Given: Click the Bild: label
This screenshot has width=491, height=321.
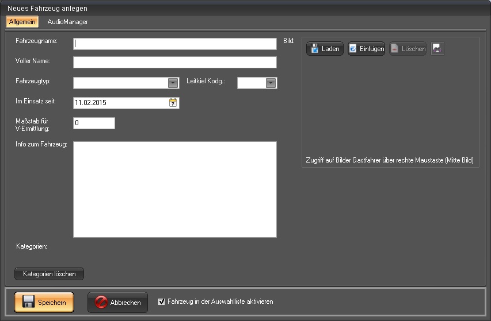Looking at the screenshot, I should coord(289,41).
